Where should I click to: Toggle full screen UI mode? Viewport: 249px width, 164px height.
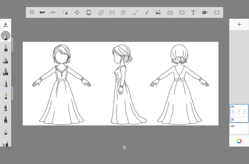click(x=217, y=12)
